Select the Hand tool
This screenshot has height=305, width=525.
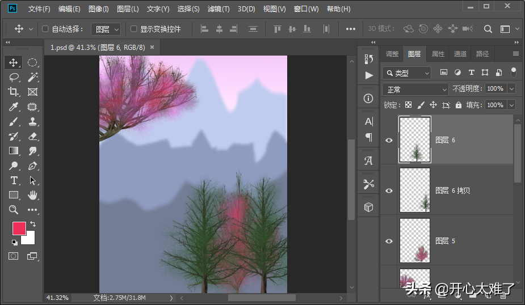(32, 195)
